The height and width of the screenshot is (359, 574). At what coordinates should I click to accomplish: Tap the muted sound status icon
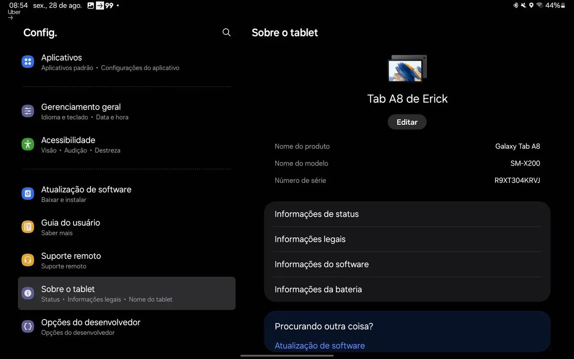pos(523,5)
